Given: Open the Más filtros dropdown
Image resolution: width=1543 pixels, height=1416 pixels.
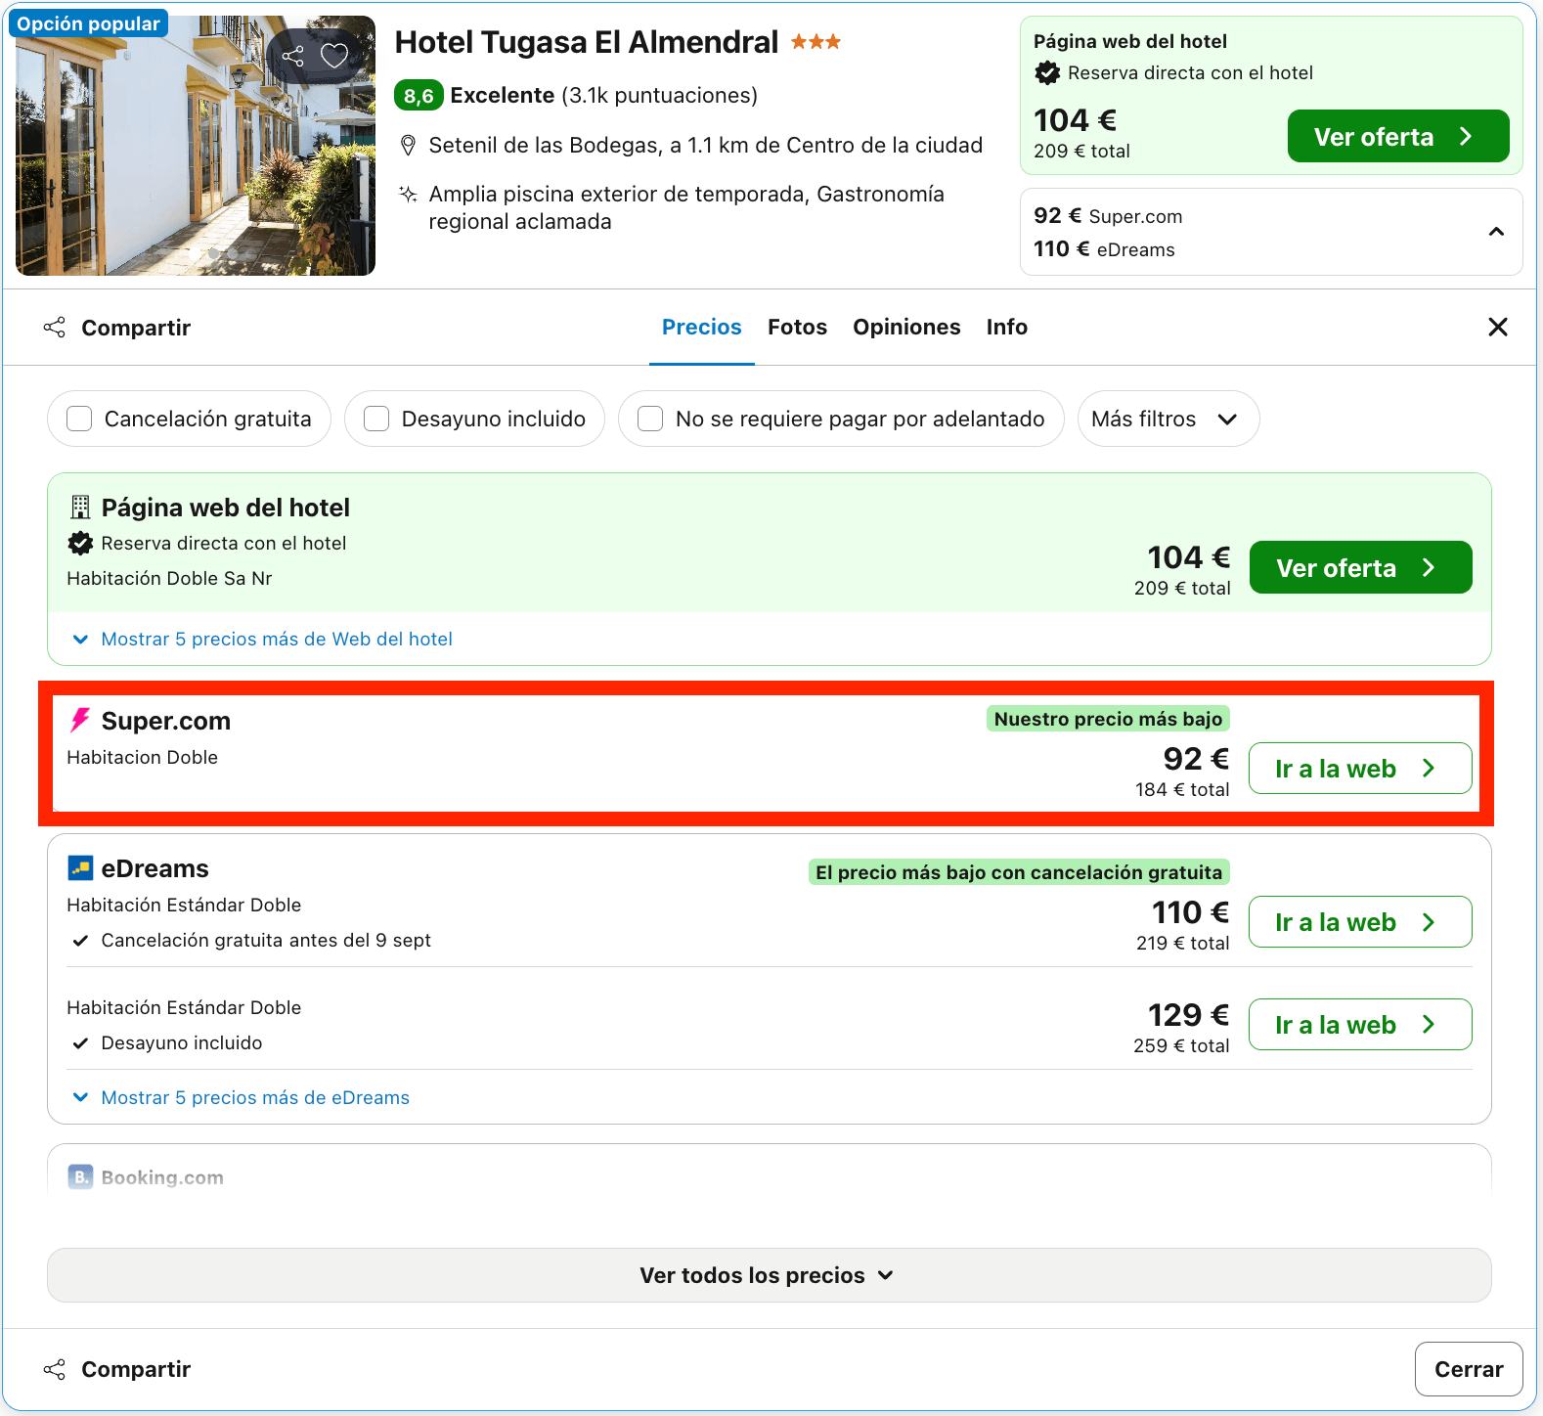Looking at the screenshot, I should click(1168, 419).
